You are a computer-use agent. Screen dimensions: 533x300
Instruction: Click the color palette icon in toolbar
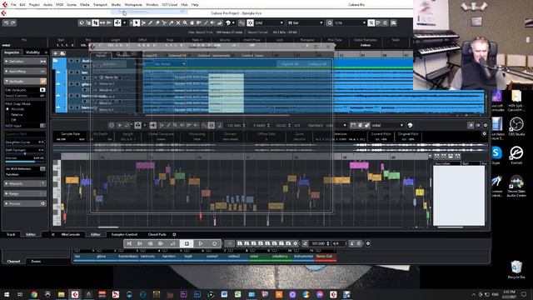click(x=228, y=22)
